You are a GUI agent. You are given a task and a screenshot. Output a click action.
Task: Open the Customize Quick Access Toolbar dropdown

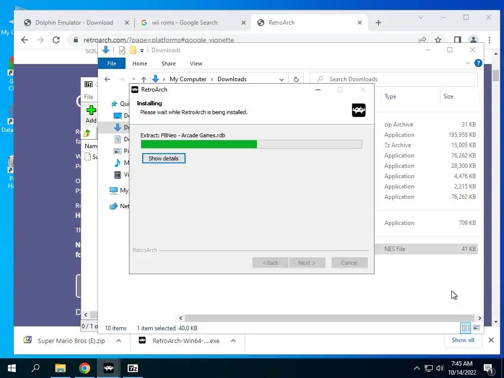point(142,51)
